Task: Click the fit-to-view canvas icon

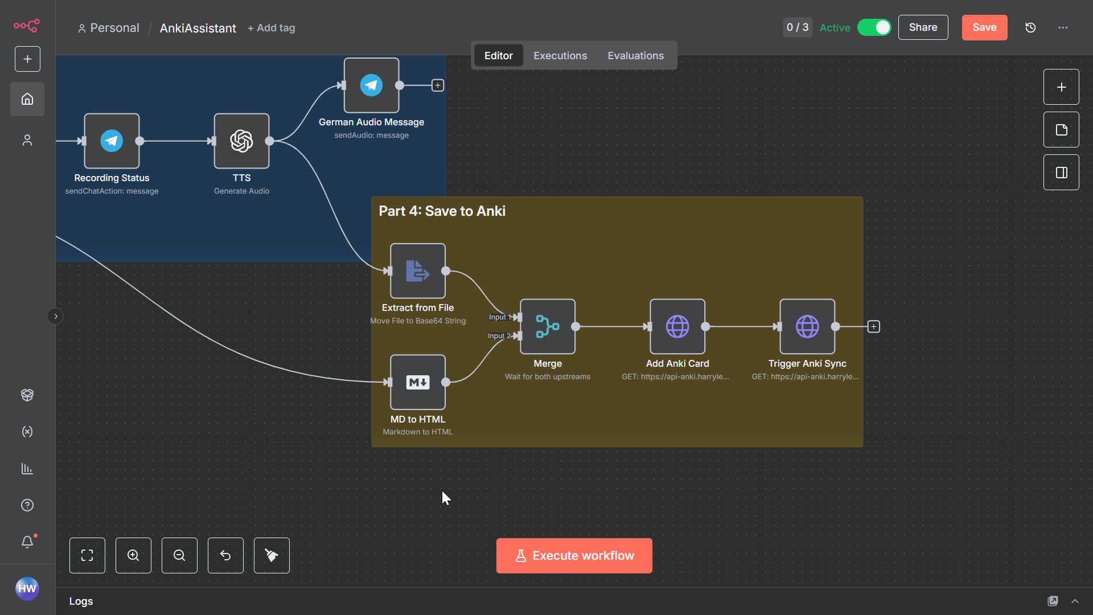Action: 87,555
